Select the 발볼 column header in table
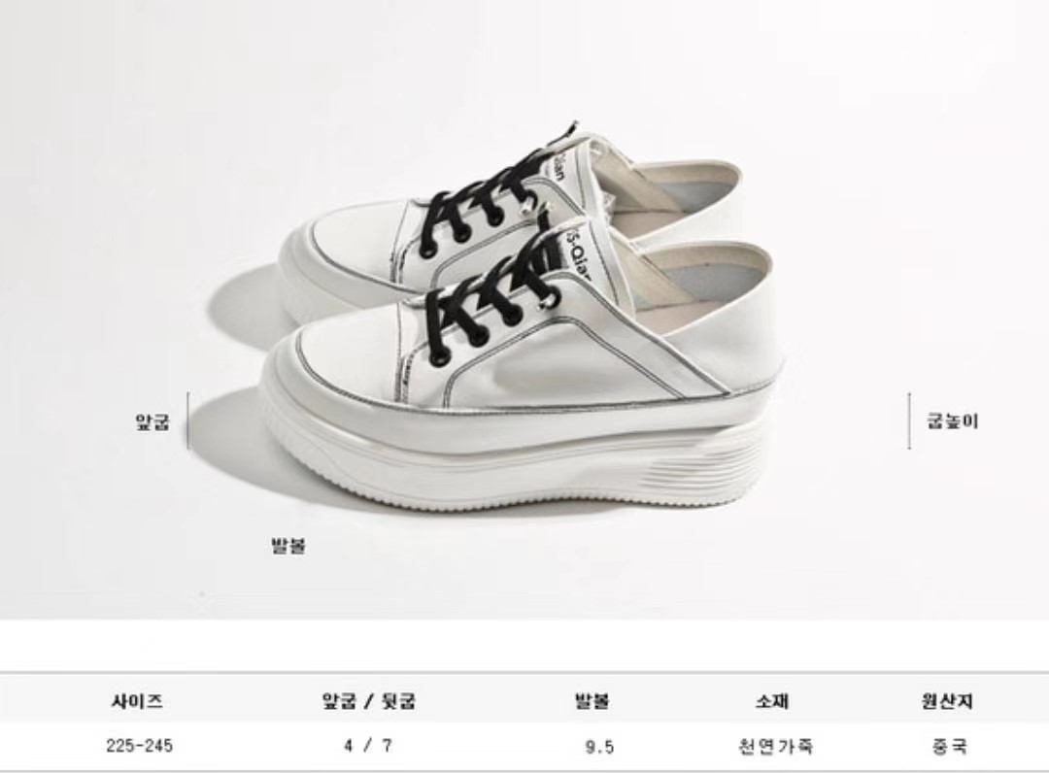 click(x=592, y=701)
